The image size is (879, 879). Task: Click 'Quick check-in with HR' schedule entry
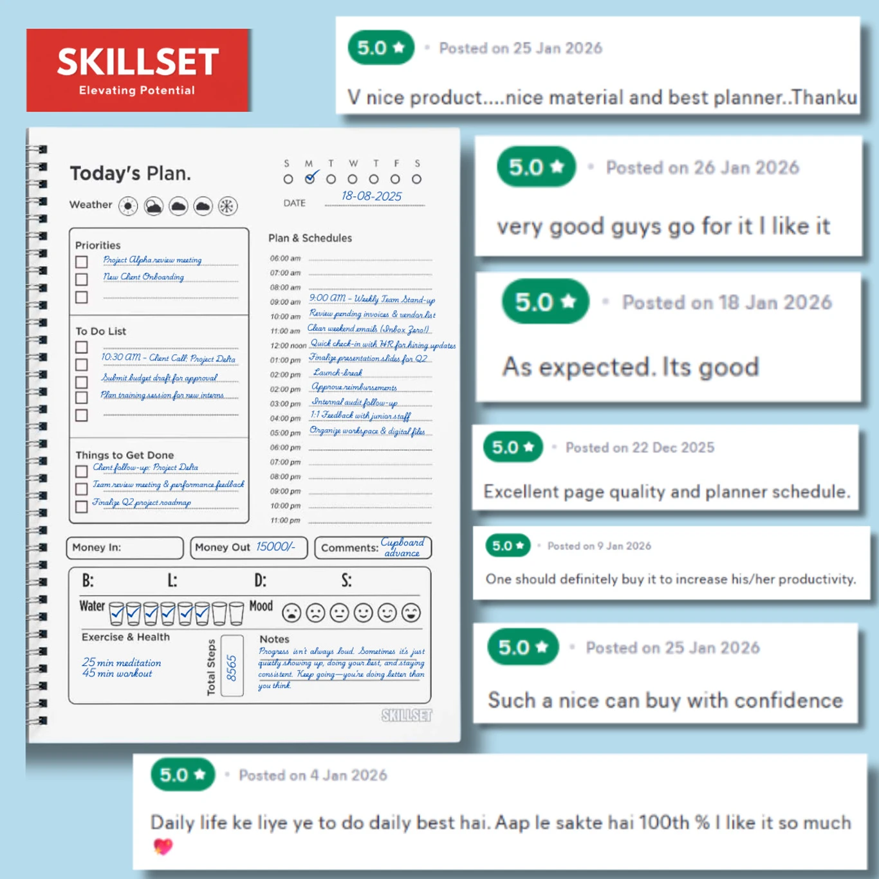click(383, 345)
